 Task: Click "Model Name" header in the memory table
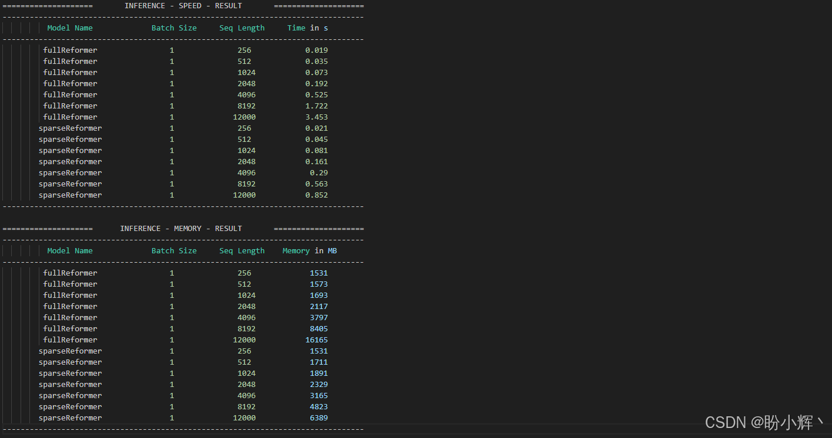click(70, 251)
